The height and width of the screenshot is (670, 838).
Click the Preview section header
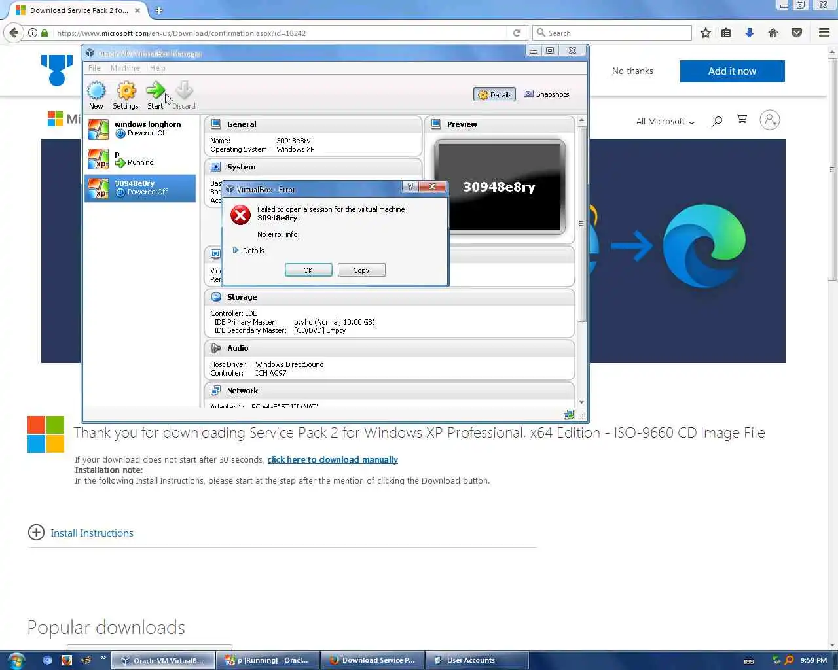(500, 124)
